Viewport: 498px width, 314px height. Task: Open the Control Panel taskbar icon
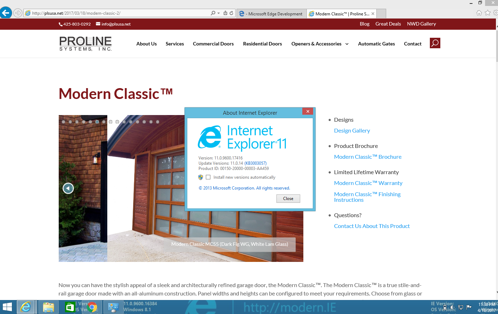click(x=113, y=307)
